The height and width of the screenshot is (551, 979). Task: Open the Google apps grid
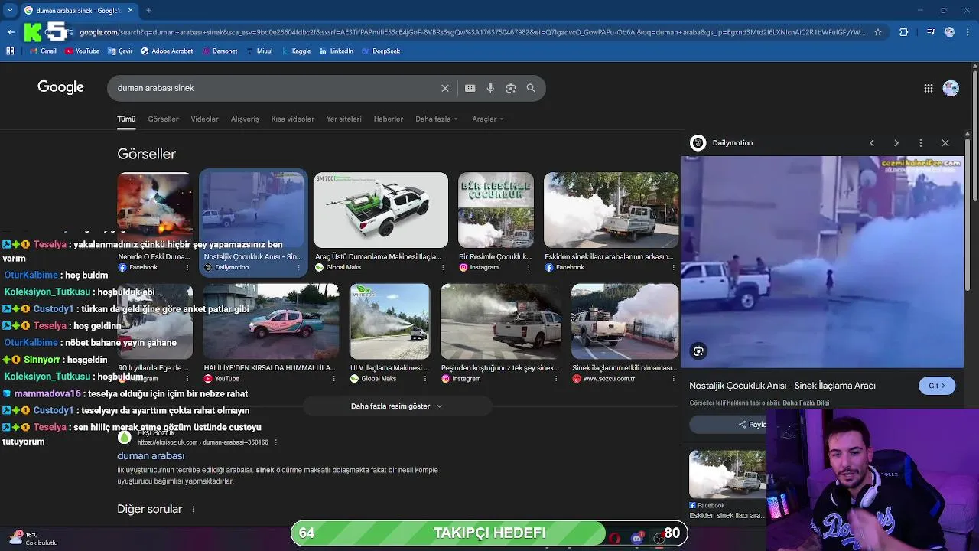click(929, 88)
